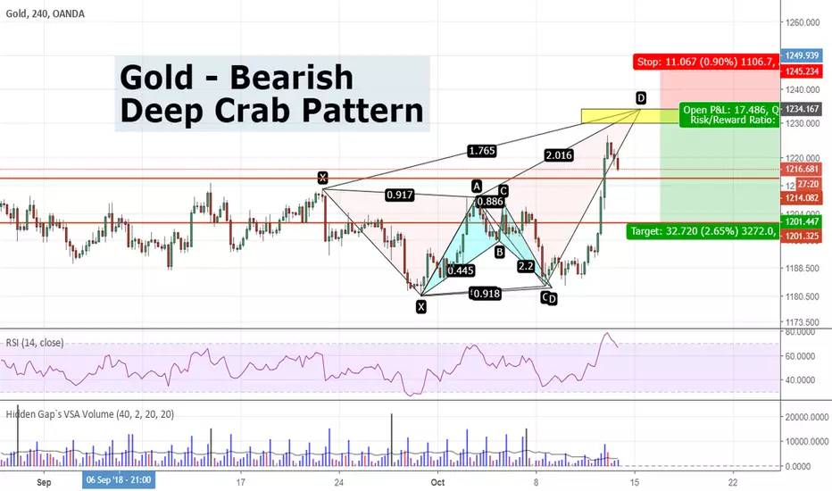This screenshot has width=832, height=491.
Task: Select the lower X point label below candles
Action: (420, 307)
